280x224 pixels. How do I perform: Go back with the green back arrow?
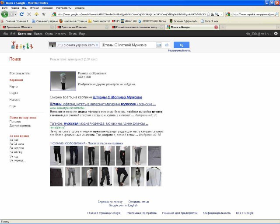pos(5,14)
